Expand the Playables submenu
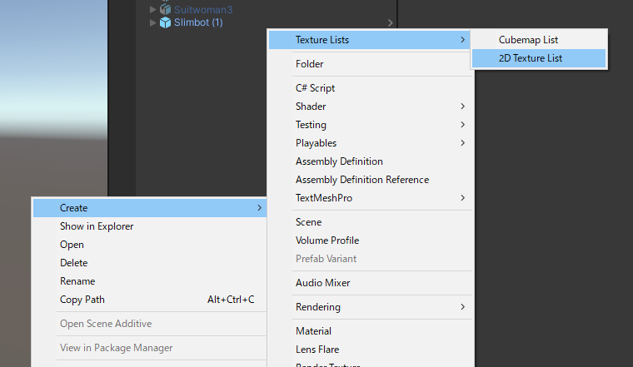 [x=371, y=143]
